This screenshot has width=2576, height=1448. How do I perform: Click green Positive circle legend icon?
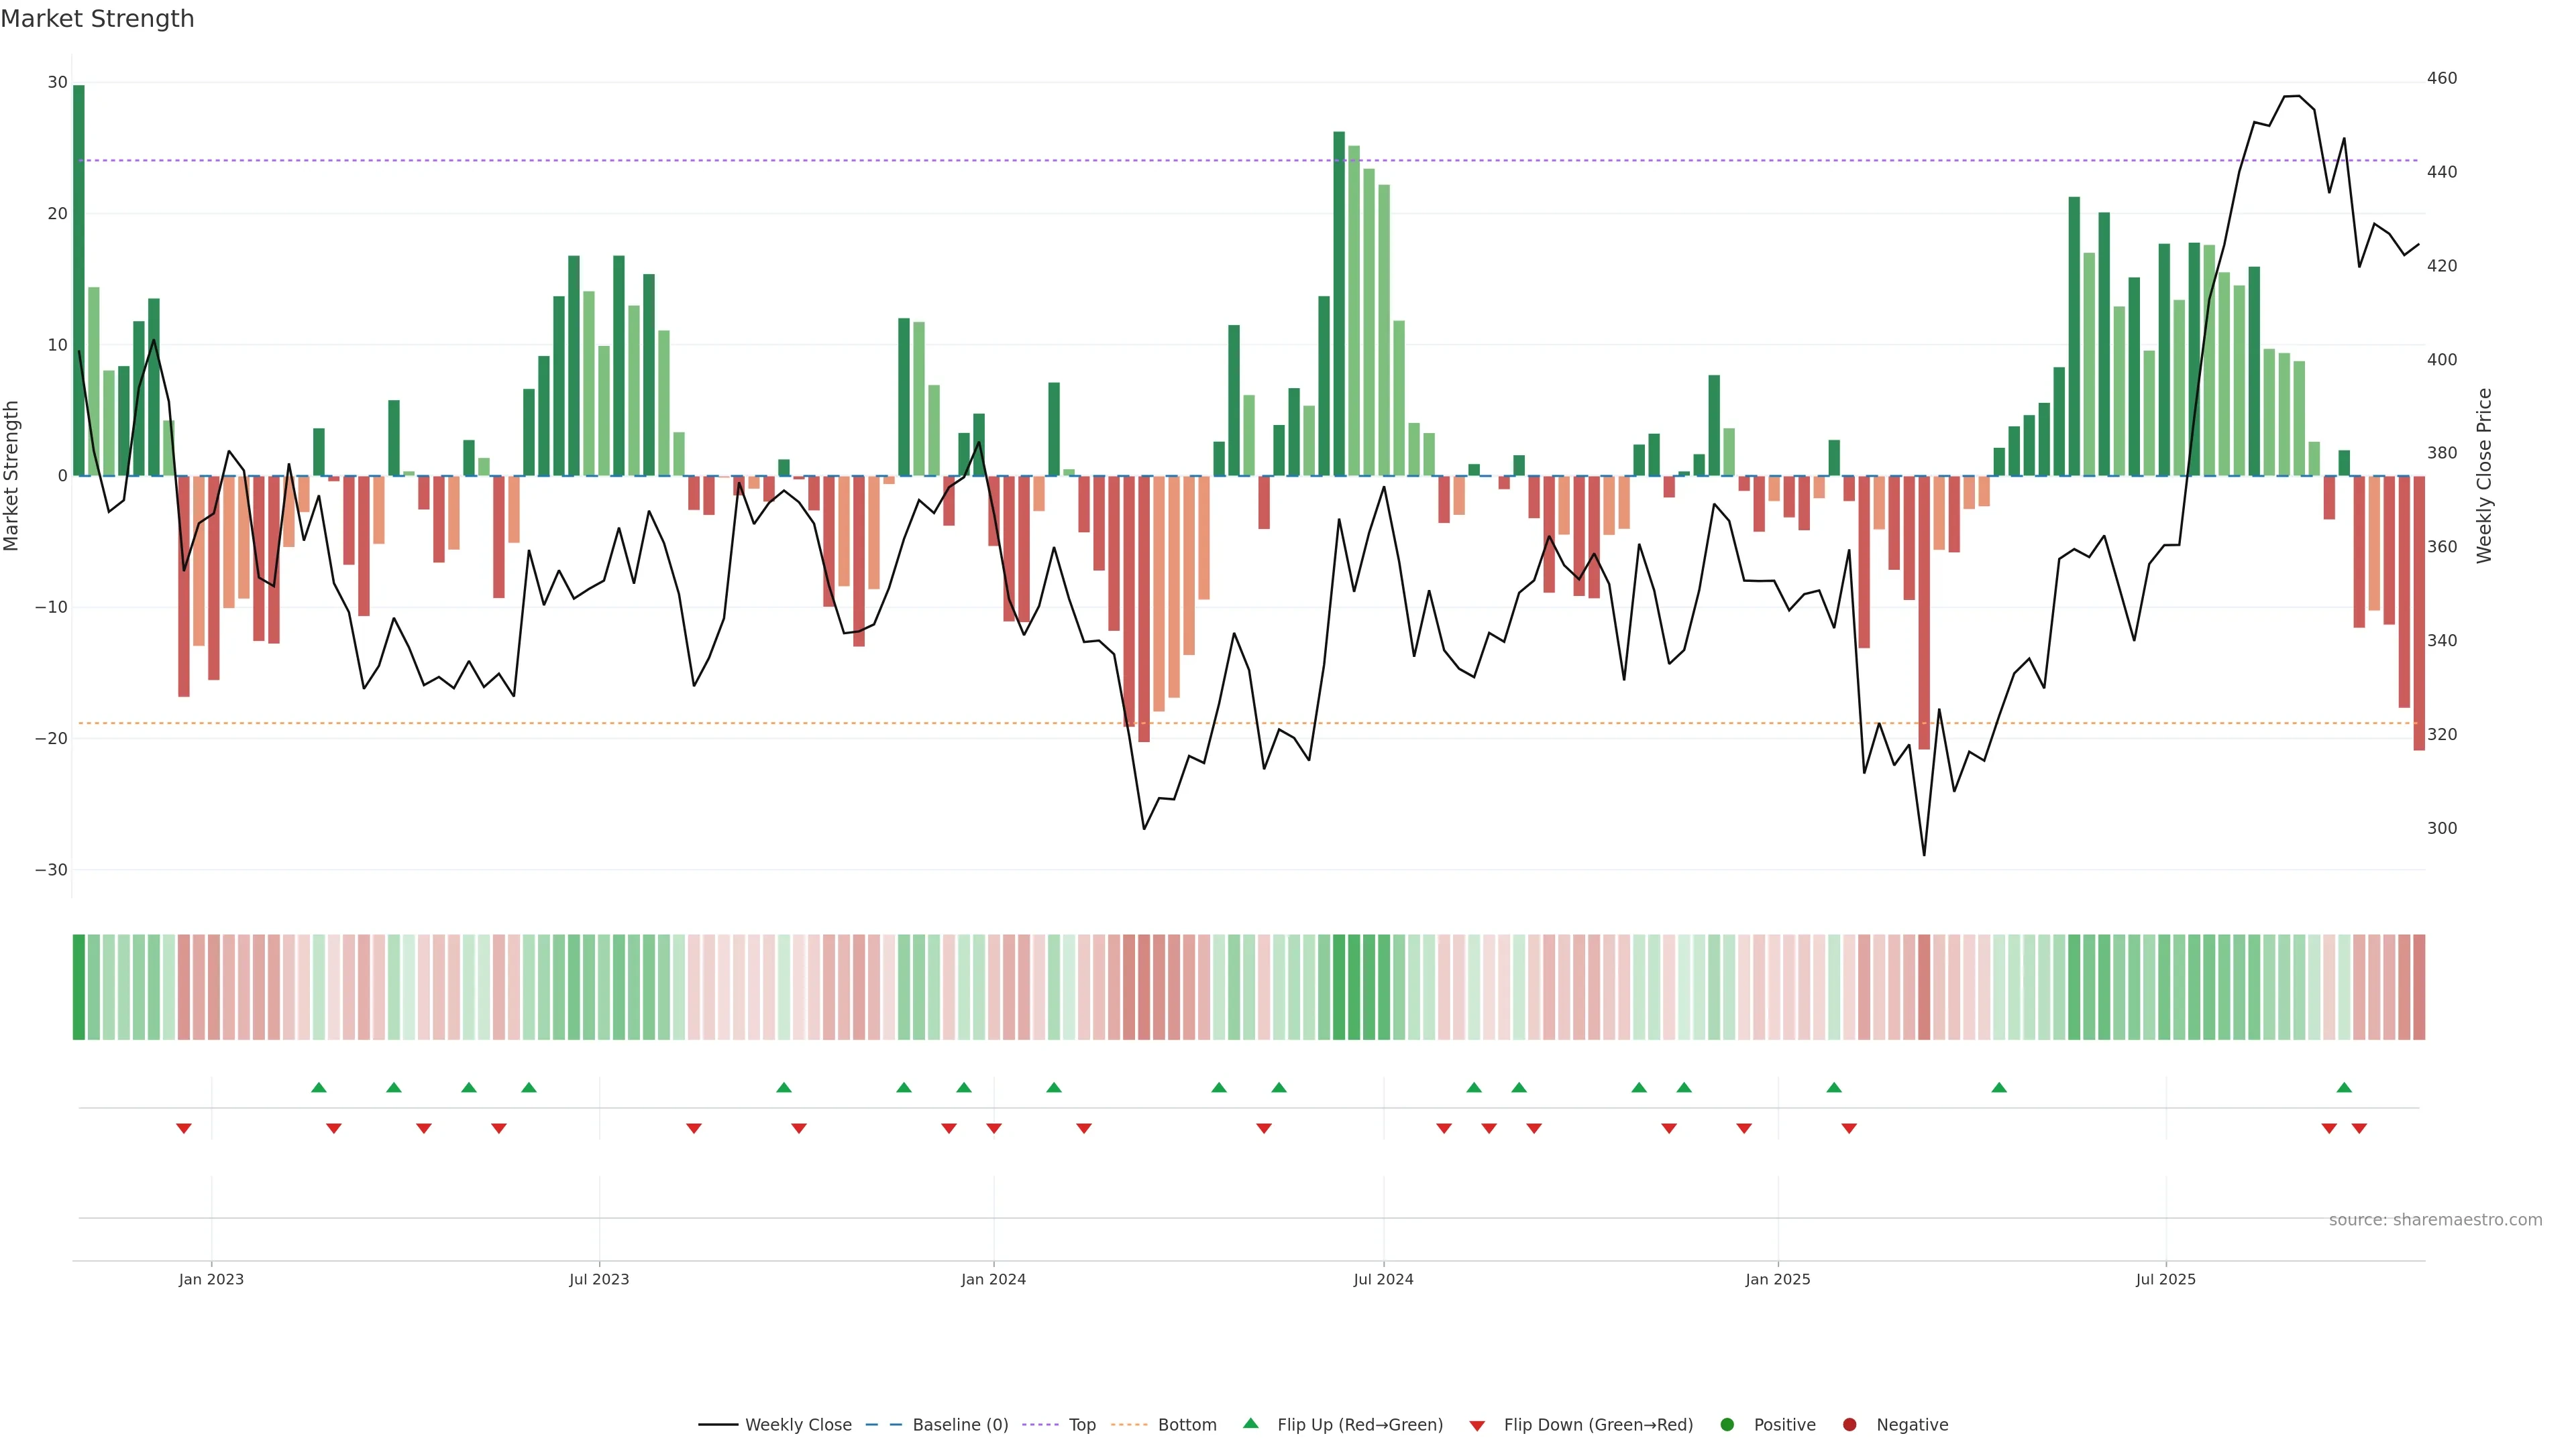click(1727, 1425)
